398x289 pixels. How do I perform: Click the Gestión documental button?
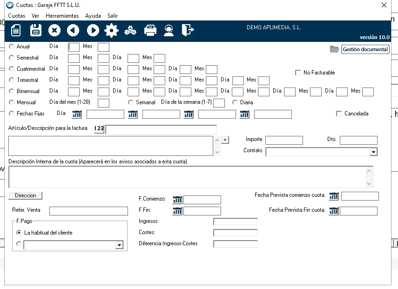(x=365, y=49)
